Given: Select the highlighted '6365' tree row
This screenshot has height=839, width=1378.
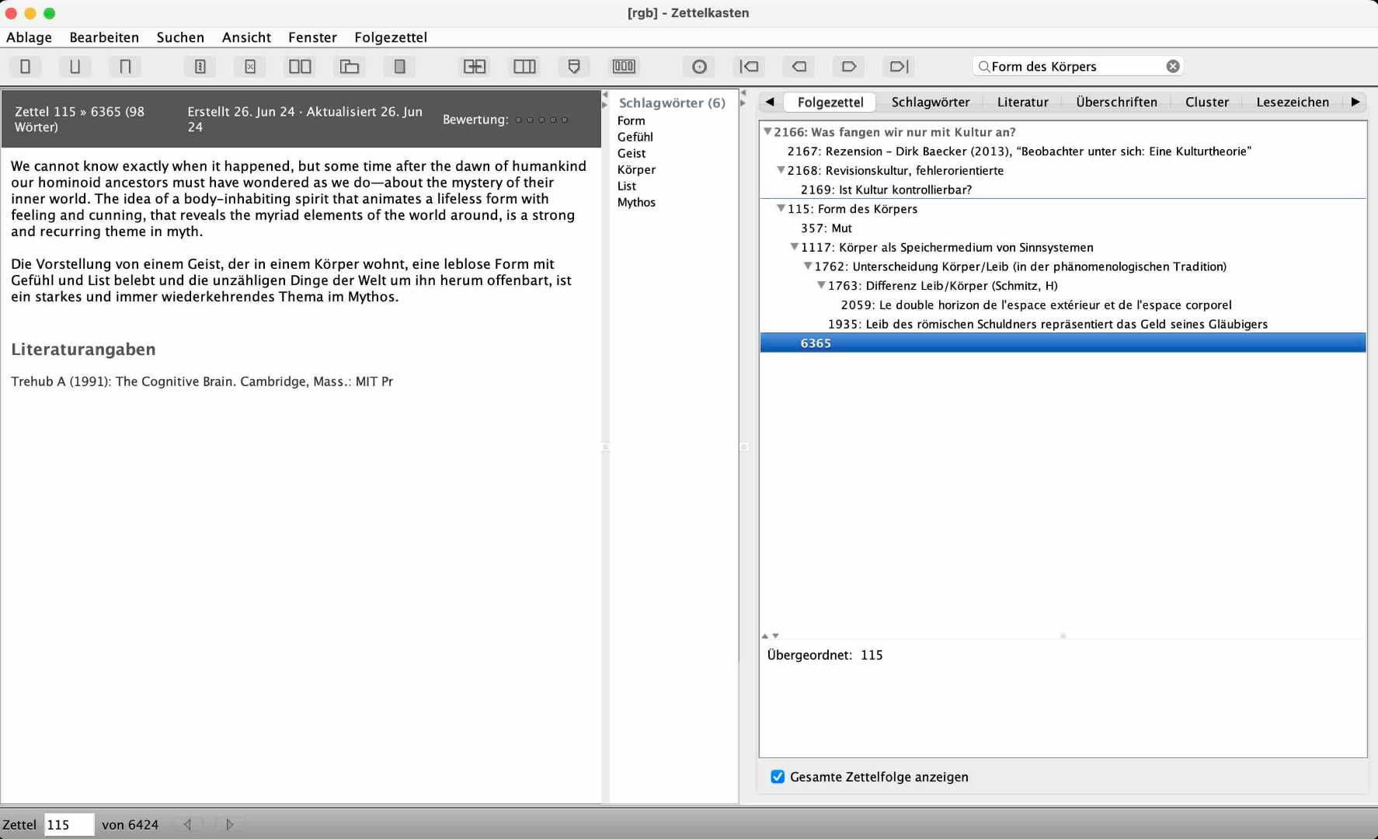Looking at the screenshot, I should tap(1063, 343).
